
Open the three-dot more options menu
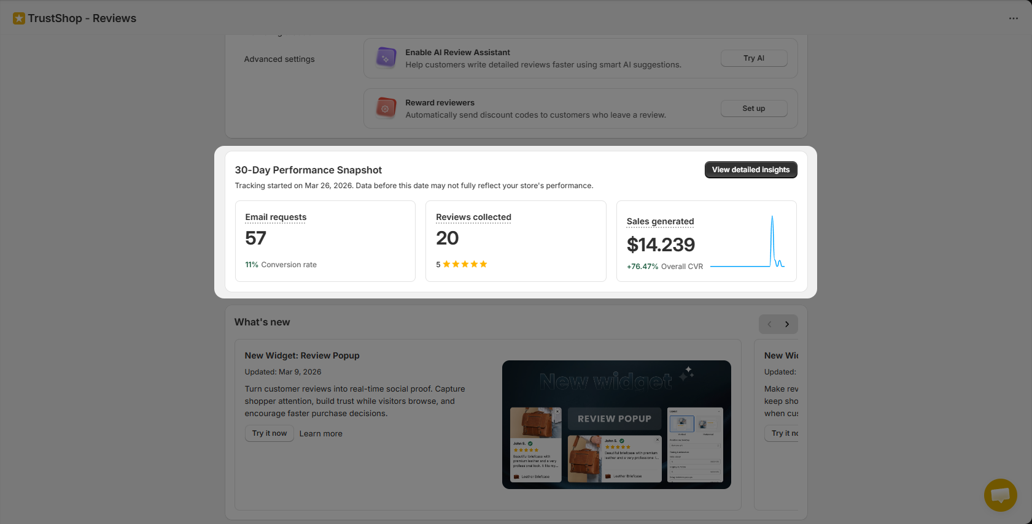[1013, 18]
